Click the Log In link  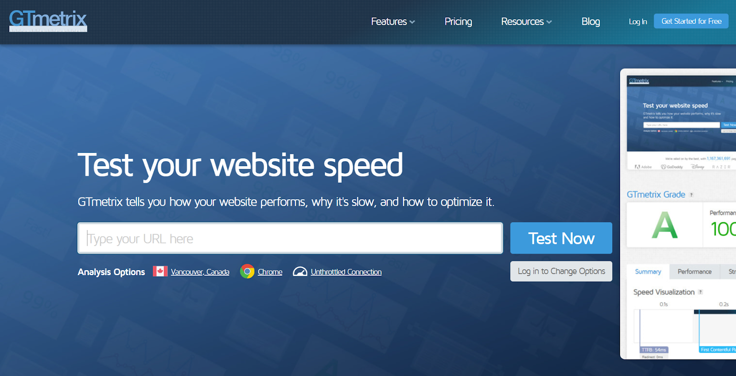click(638, 22)
